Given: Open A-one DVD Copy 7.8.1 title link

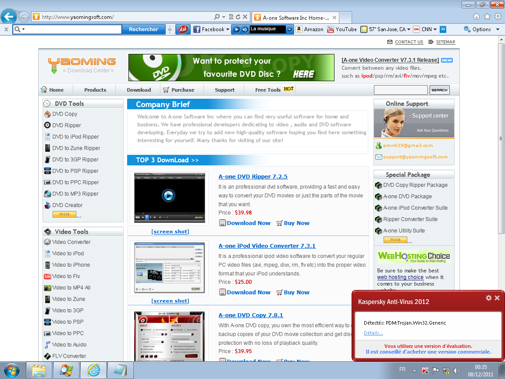Looking at the screenshot, I should tap(251, 315).
